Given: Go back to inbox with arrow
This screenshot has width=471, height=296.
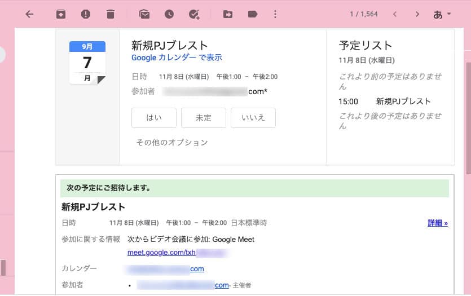Looking at the screenshot, I should (x=29, y=14).
